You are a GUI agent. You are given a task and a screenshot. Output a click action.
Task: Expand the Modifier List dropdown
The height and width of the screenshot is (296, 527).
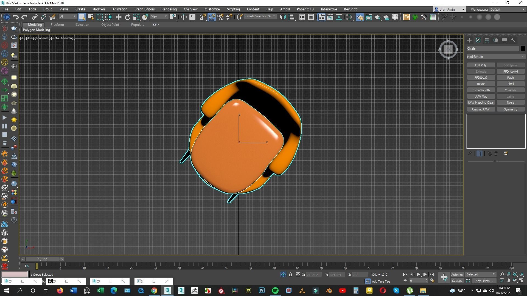495,57
